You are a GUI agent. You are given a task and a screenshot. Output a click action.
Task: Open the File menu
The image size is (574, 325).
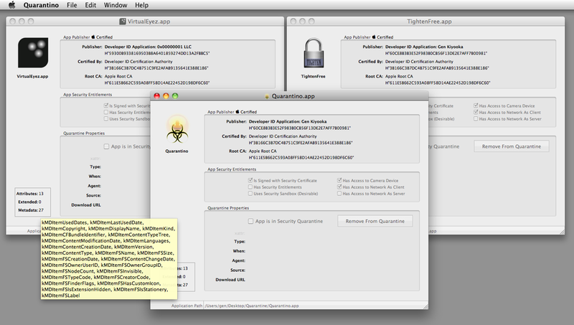coord(72,5)
